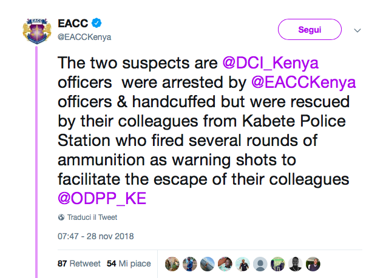Image resolution: width=386 pixels, height=278 pixels.
Task: Open the last liker avatar in the row
Action: [x=312, y=264]
